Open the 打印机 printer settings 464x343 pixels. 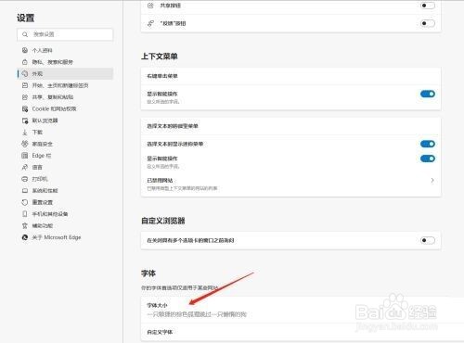(65, 179)
